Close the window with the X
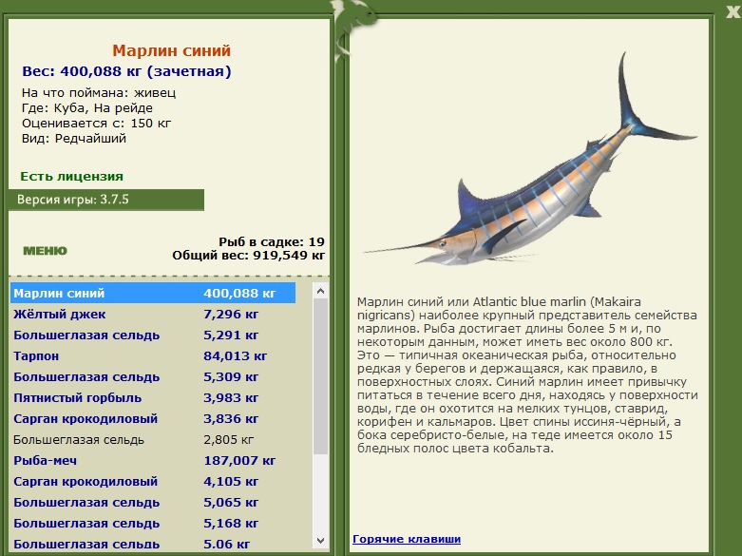This screenshot has height=556, width=742. tap(733, 11)
